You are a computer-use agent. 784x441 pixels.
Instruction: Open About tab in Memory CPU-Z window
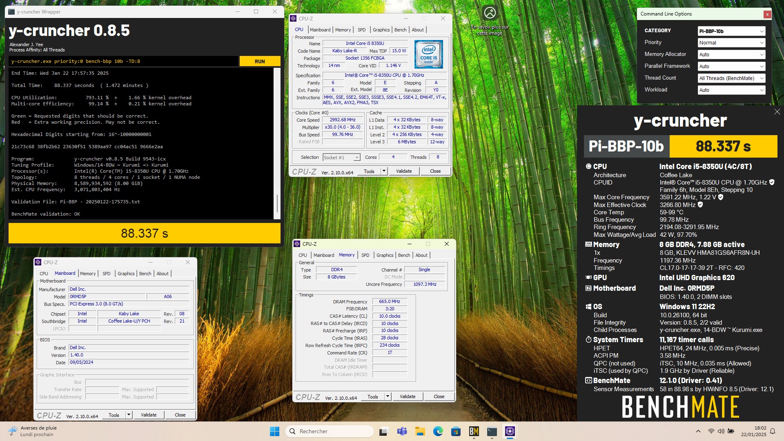[x=421, y=255]
